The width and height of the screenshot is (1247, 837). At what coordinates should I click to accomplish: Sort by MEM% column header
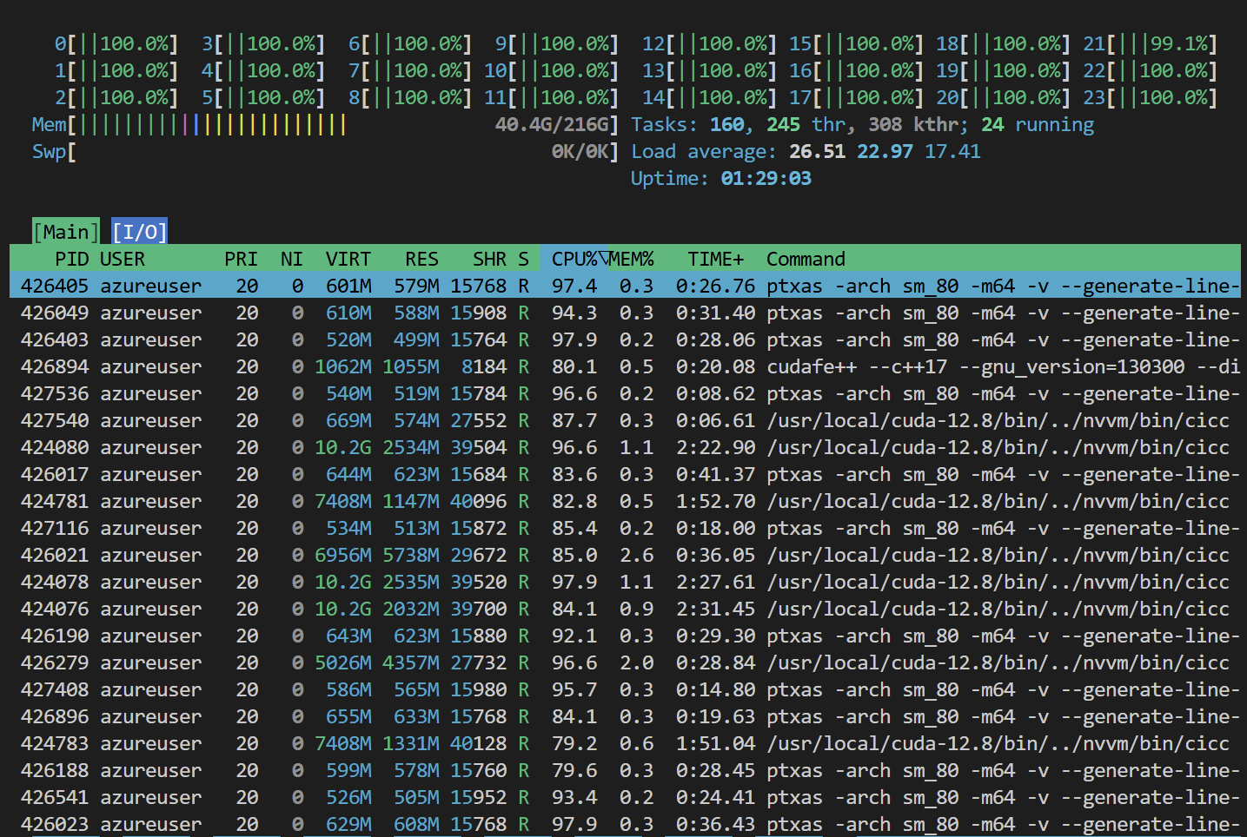[x=632, y=259]
